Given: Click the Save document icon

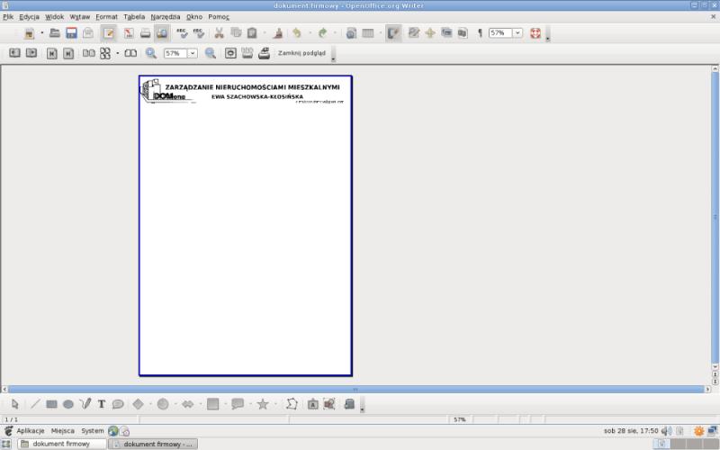Looking at the screenshot, I should (71, 33).
